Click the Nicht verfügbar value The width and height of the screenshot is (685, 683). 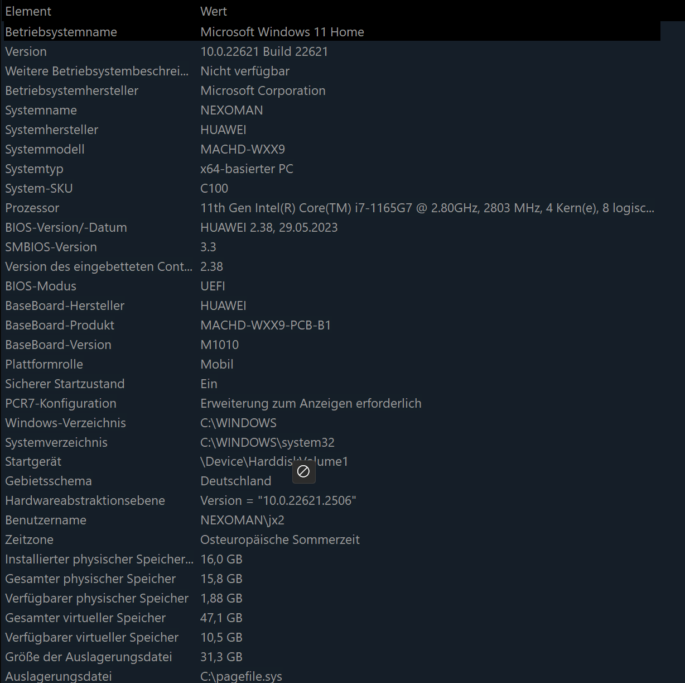(245, 71)
